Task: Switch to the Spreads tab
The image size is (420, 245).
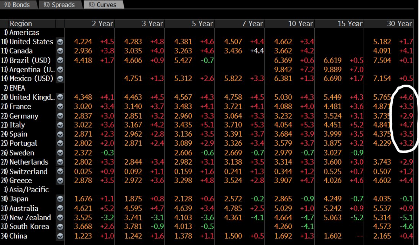Action: [x=59, y=5]
